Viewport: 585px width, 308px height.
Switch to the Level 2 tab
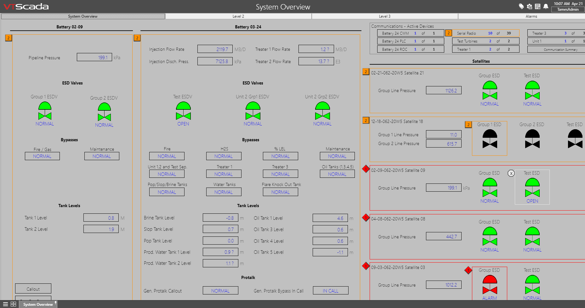pyautogui.click(x=238, y=16)
